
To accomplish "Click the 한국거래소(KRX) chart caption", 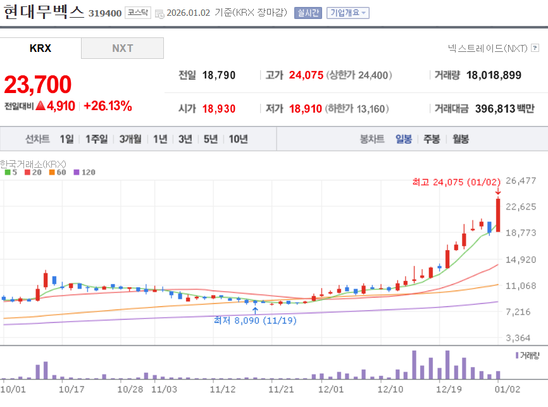I will (x=33, y=164).
